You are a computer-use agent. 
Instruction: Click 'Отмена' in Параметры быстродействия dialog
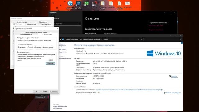(x=45, y=91)
